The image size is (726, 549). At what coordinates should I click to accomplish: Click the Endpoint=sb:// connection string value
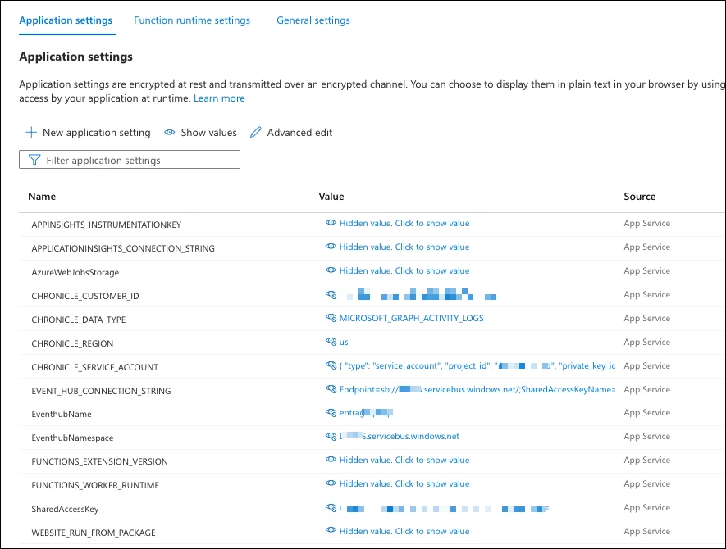[477, 389]
